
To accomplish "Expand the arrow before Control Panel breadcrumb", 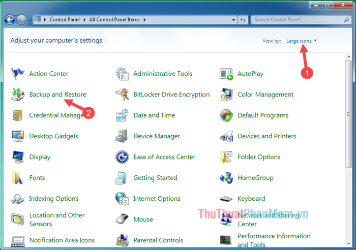I will tap(45, 20).
